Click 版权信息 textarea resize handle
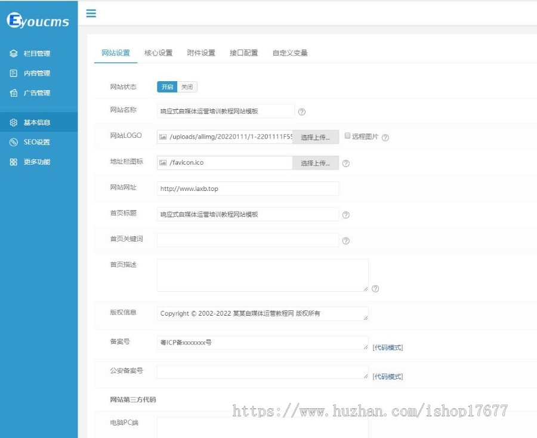Screen dimensions: 537x438 pyautogui.click(x=366, y=318)
